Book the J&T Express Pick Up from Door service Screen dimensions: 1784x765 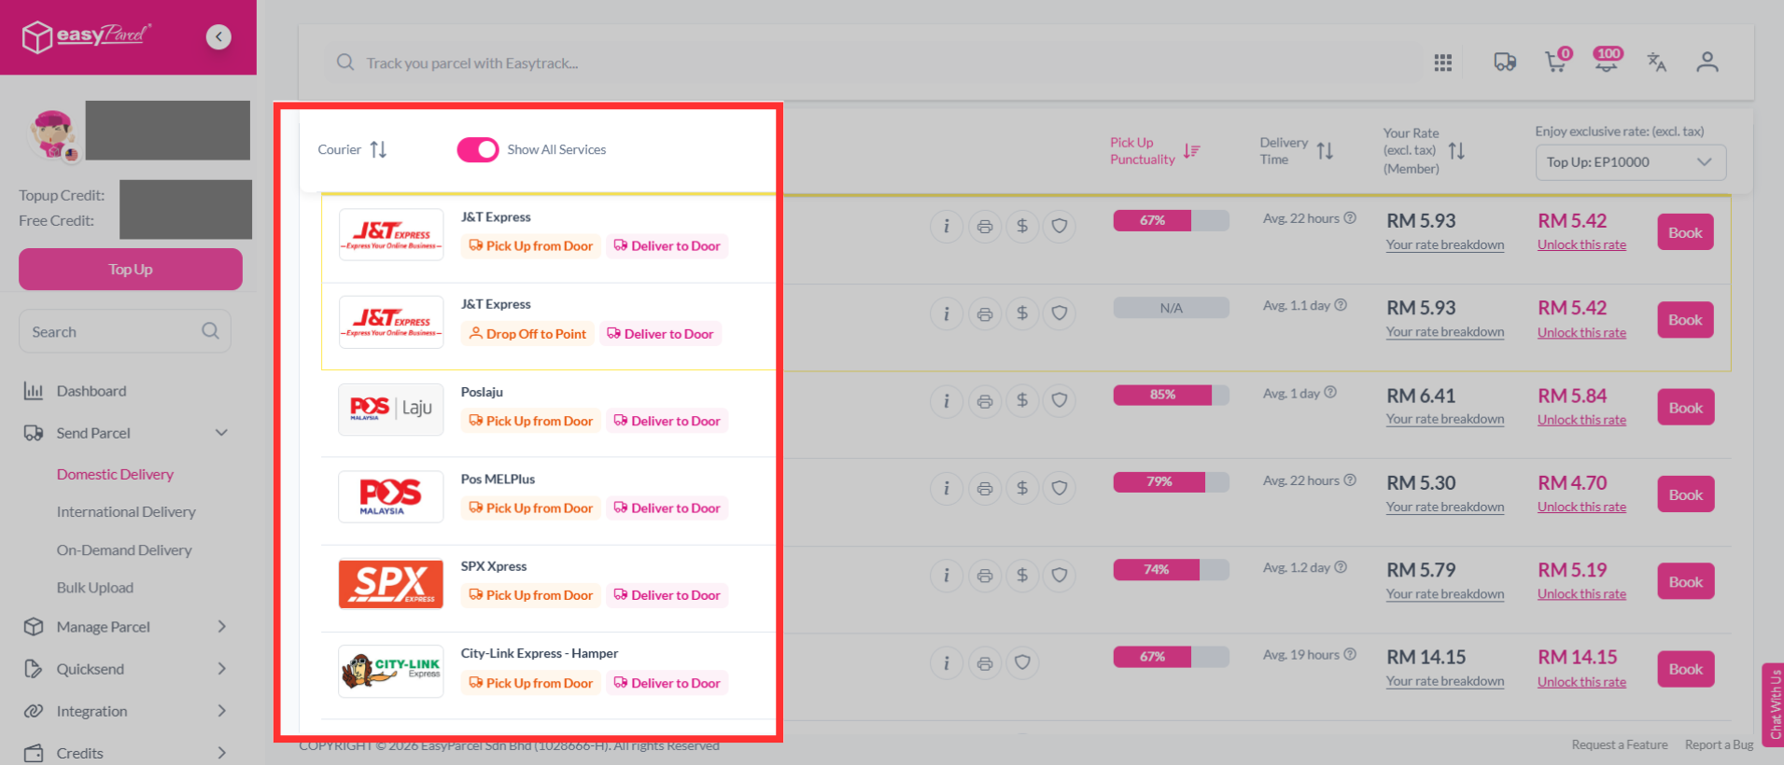(x=1685, y=232)
